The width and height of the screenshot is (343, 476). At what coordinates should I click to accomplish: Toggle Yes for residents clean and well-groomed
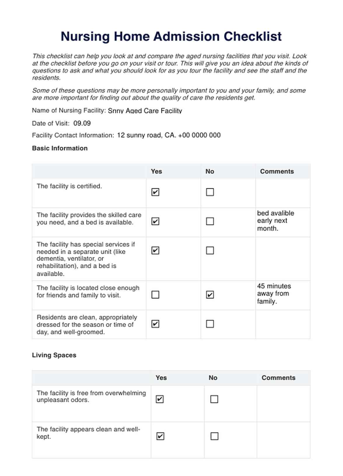click(155, 324)
